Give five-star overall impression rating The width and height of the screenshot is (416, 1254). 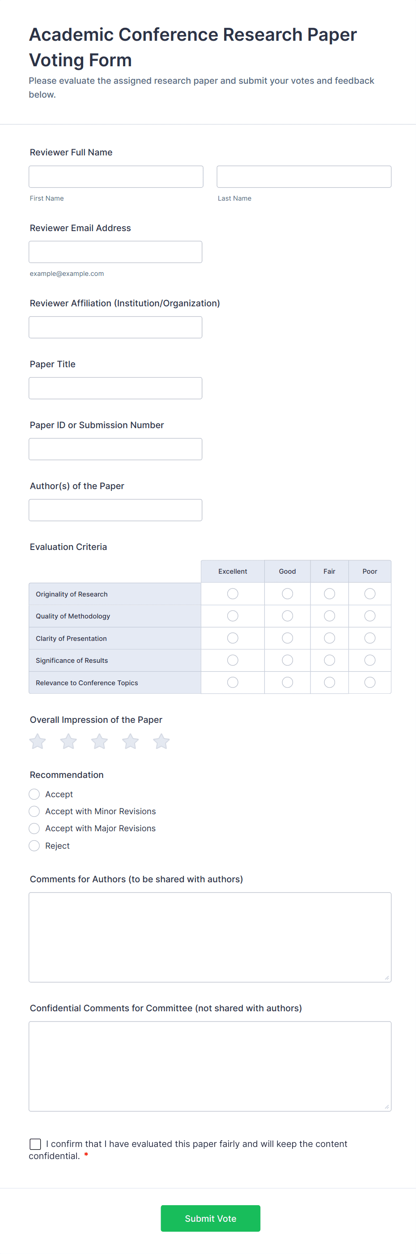(161, 742)
